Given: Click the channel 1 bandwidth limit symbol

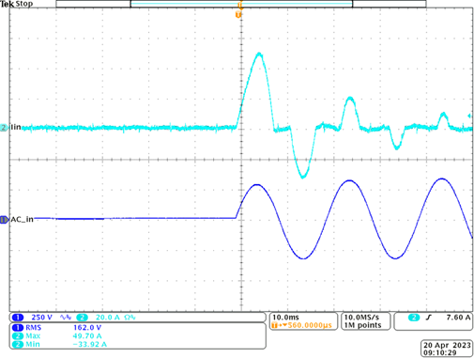Looking at the screenshot, I should coord(66,318).
